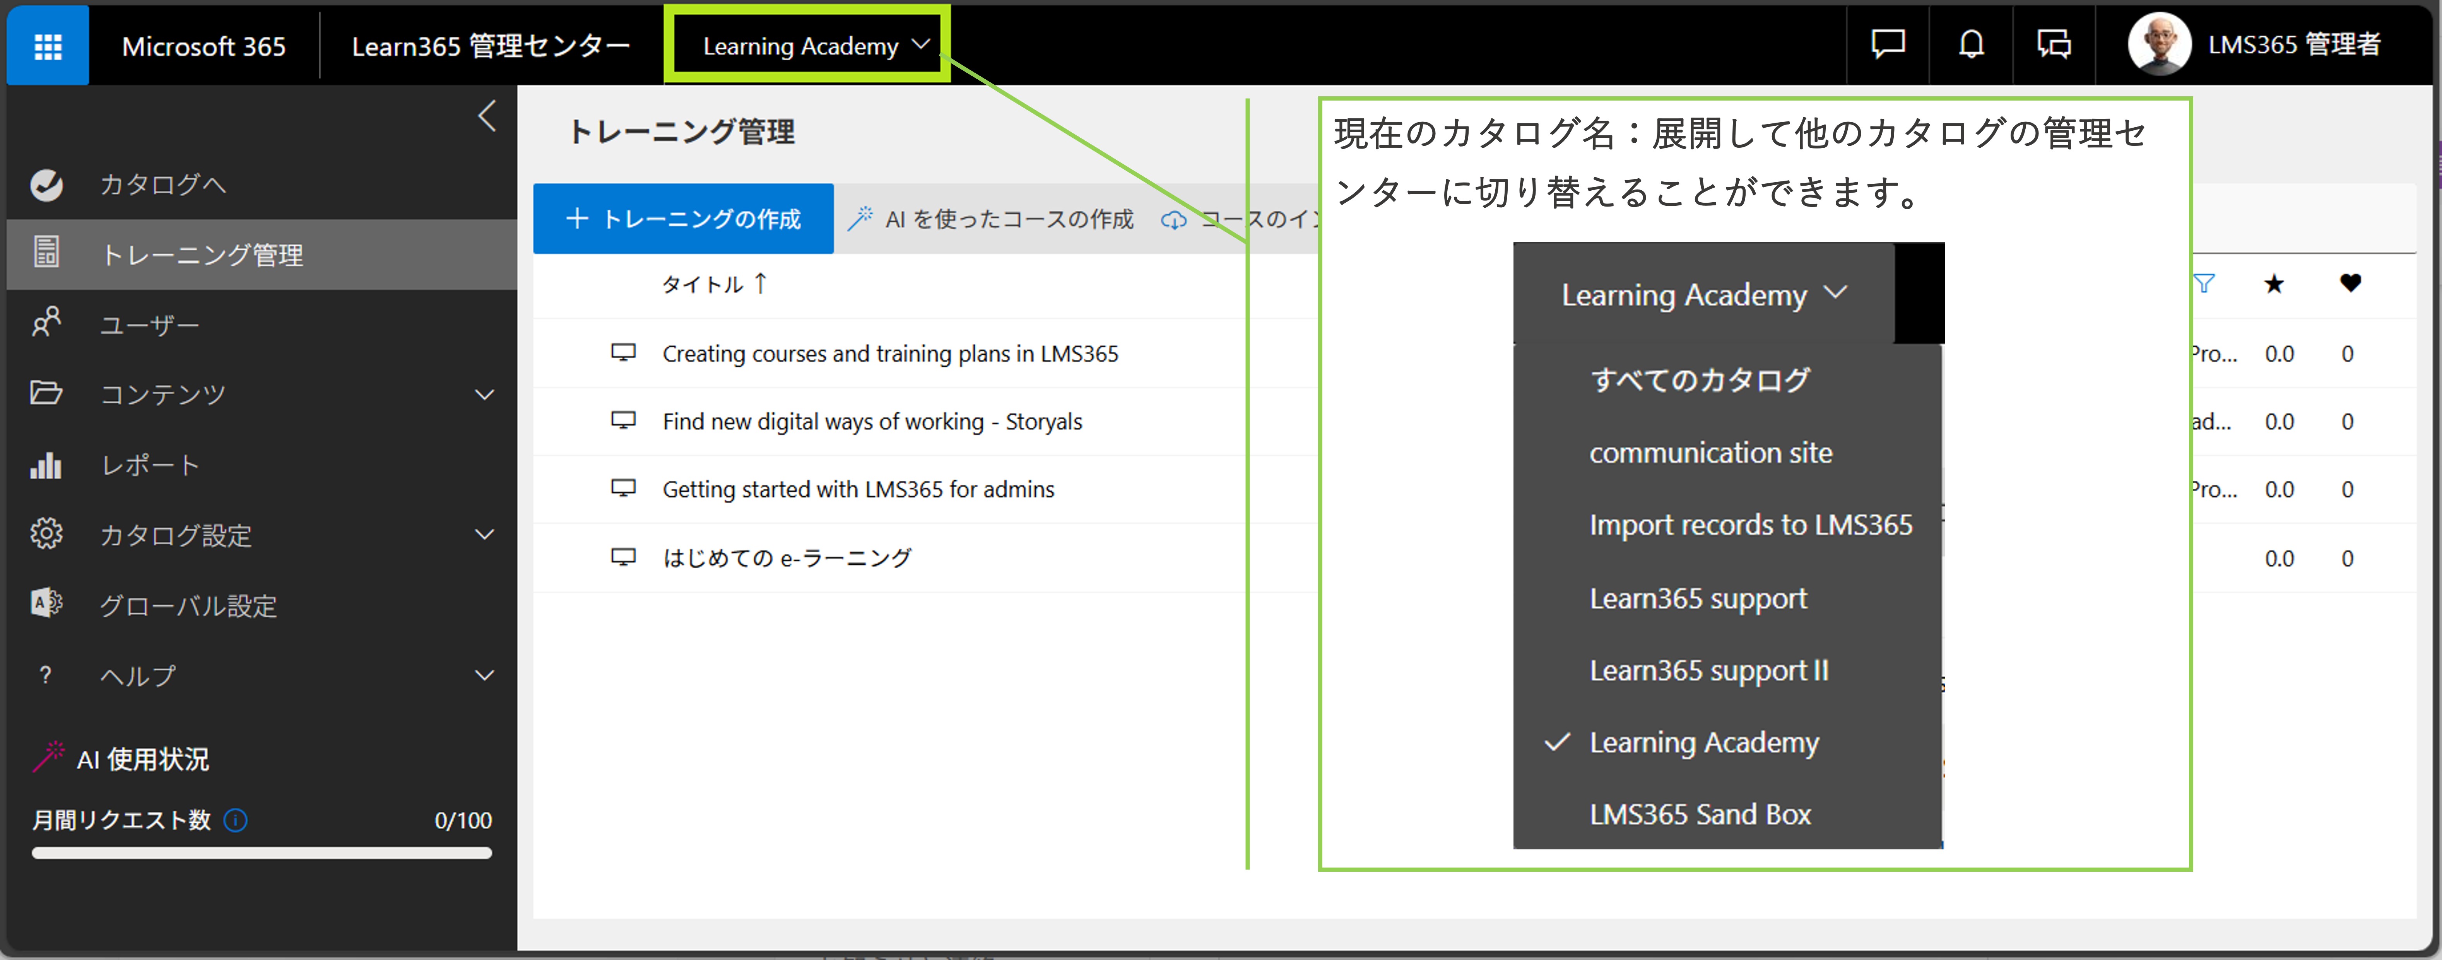Expand the カタログ設定 submenu chevron

tap(484, 535)
